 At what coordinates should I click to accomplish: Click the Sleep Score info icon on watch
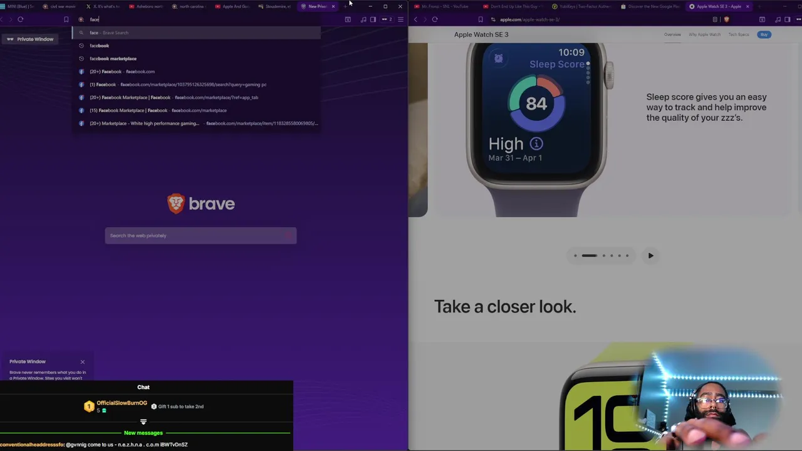536,143
